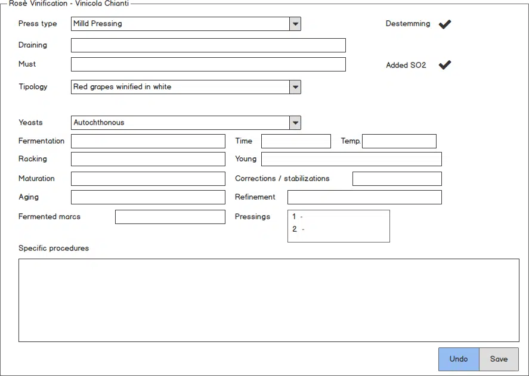This screenshot has width=529, height=376.
Task: Click the Racking input field
Action: click(148, 159)
